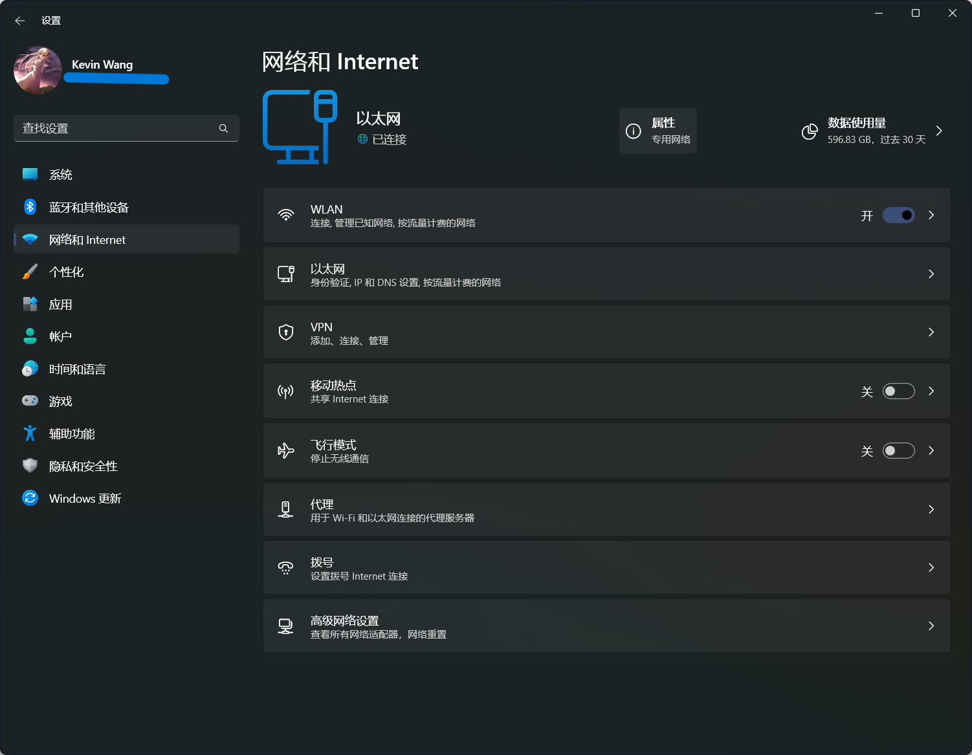Click the large Ethernet computer icon
The height and width of the screenshot is (755, 972).
click(x=300, y=127)
